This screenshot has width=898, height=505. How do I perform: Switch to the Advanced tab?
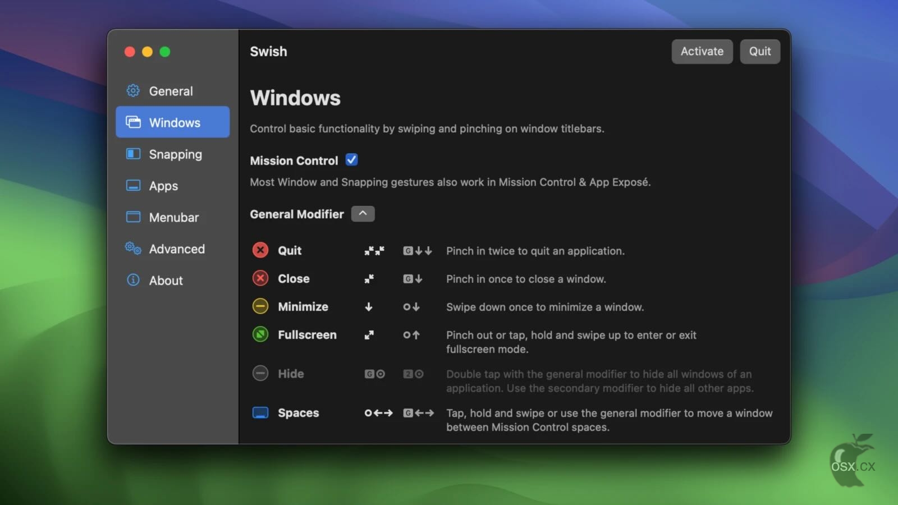pos(173,248)
